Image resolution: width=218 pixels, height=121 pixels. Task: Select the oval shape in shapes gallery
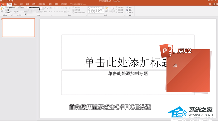pos(89,10)
